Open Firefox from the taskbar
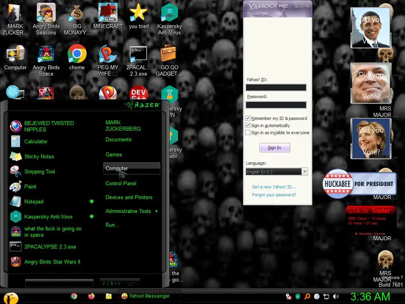 [91, 296]
